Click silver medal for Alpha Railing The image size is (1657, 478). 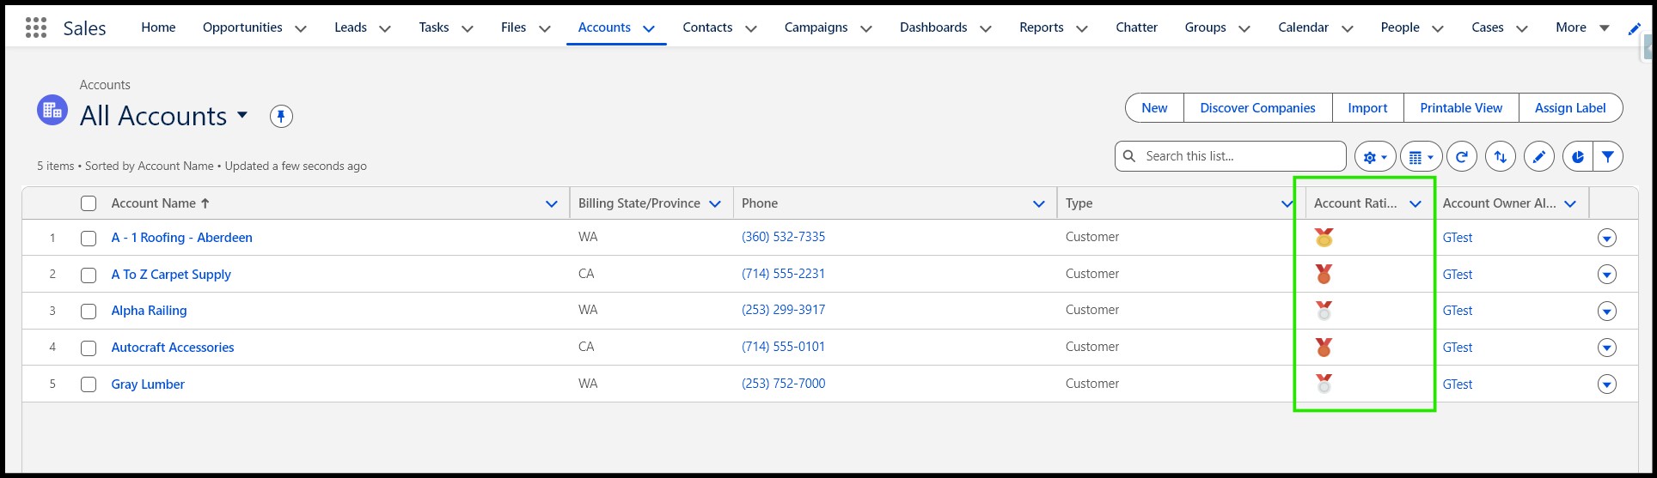1324,311
